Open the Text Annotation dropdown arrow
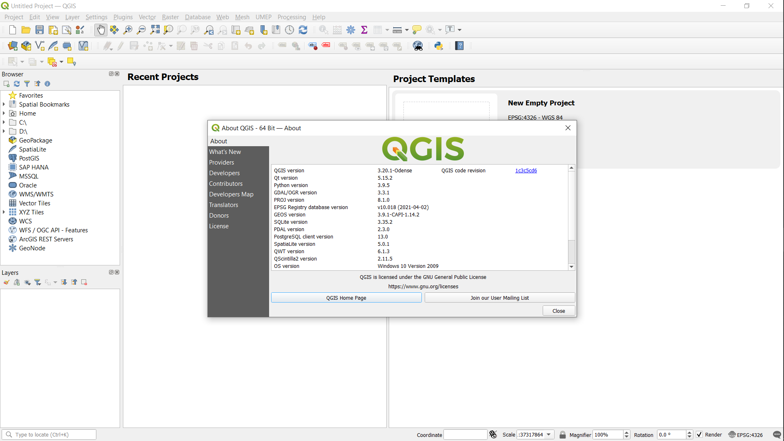The height and width of the screenshot is (441, 784). click(x=459, y=30)
